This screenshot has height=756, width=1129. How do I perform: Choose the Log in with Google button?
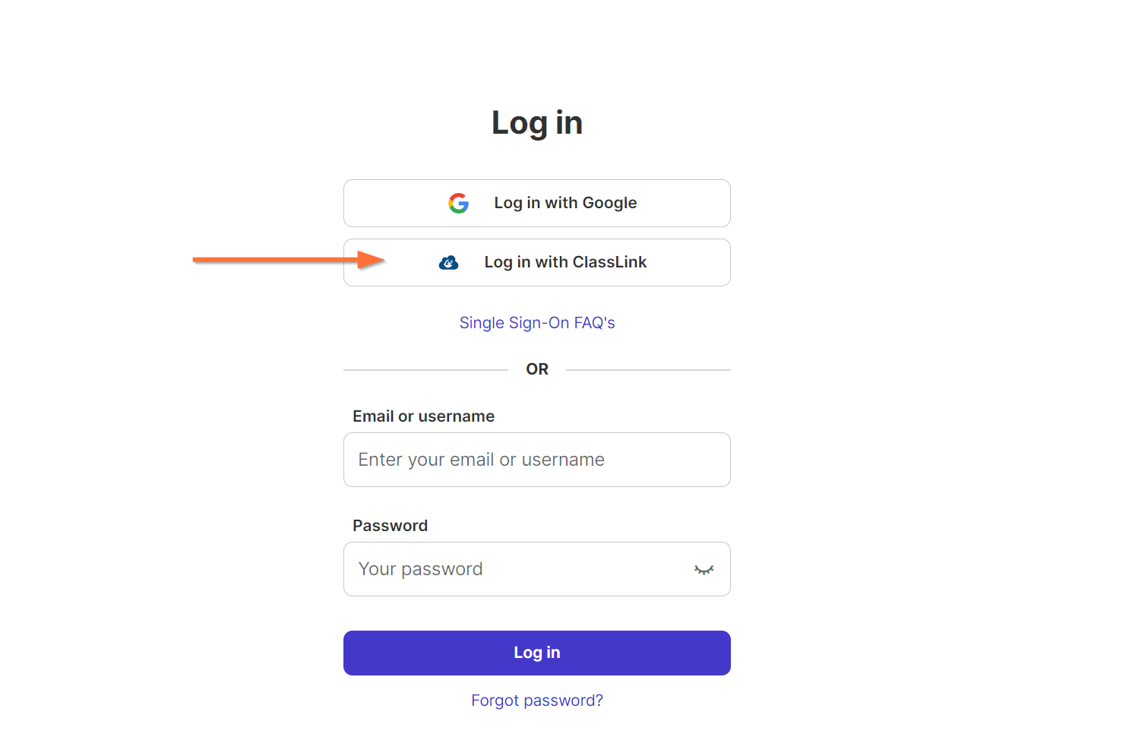click(x=537, y=203)
